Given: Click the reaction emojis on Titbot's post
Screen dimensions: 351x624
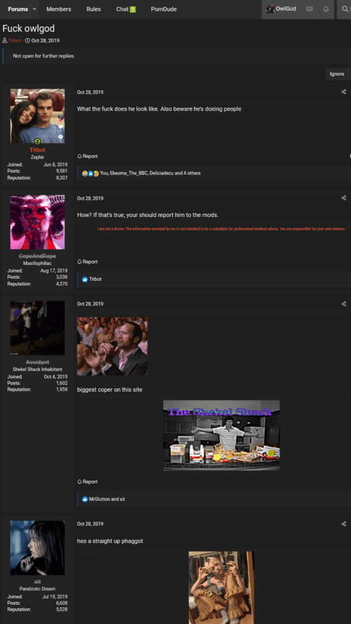Looking at the screenshot, I should (x=90, y=173).
